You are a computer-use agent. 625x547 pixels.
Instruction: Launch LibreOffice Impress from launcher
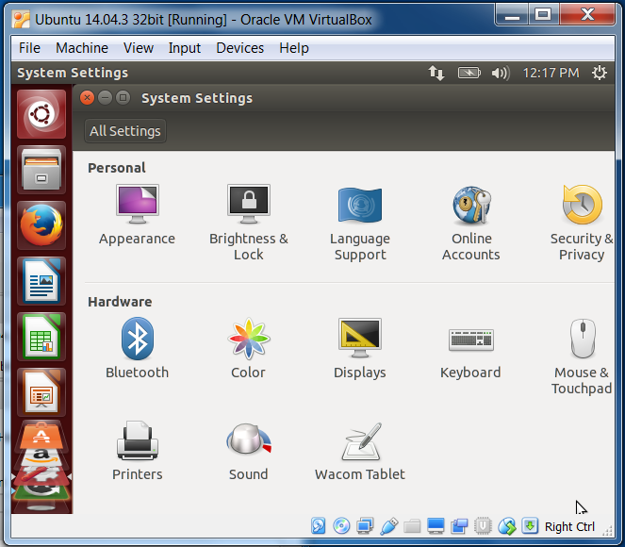[x=41, y=392]
